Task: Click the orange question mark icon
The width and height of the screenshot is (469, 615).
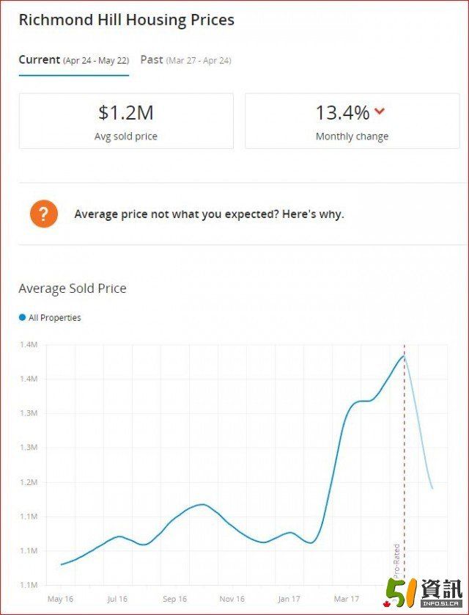Action: pyautogui.click(x=44, y=214)
